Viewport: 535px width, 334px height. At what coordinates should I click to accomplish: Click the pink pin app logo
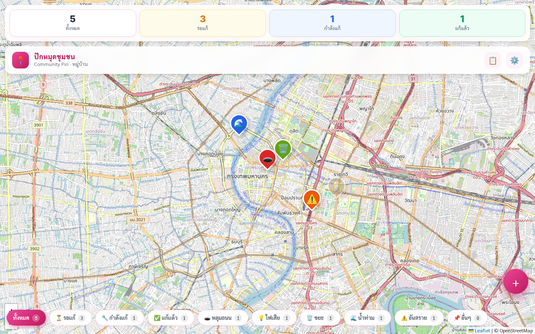[x=20, y=60]
